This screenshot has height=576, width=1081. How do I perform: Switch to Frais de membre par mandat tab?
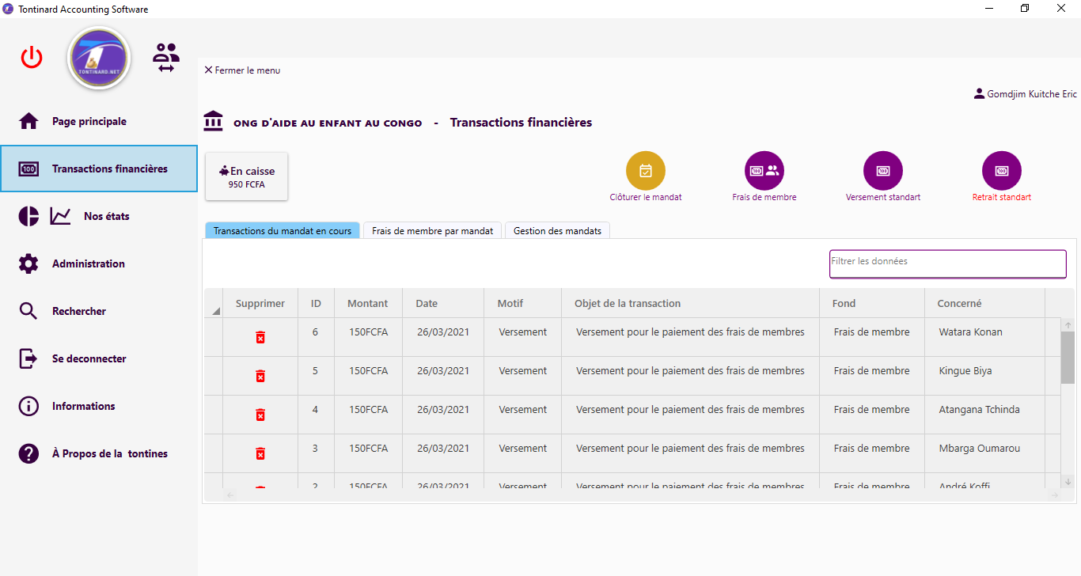(432, 231)
